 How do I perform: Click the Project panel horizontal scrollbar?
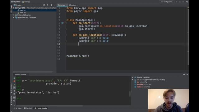pyautogui.click(x=33, y=72)
